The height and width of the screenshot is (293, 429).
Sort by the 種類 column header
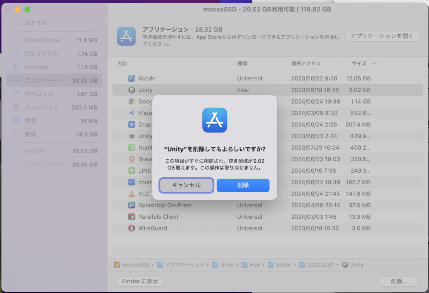click(242, 64)
